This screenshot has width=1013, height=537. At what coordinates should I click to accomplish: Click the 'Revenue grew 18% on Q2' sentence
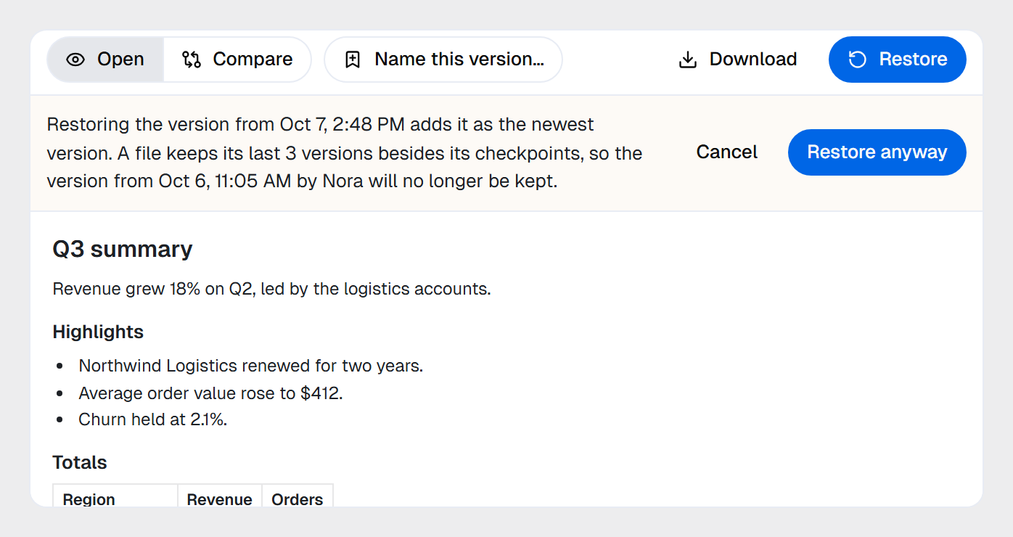coord(272,289)
